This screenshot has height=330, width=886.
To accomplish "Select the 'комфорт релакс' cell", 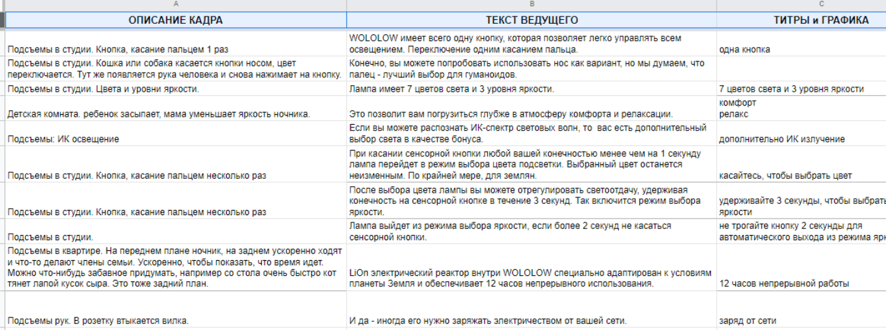I will [x=801, y=108].
